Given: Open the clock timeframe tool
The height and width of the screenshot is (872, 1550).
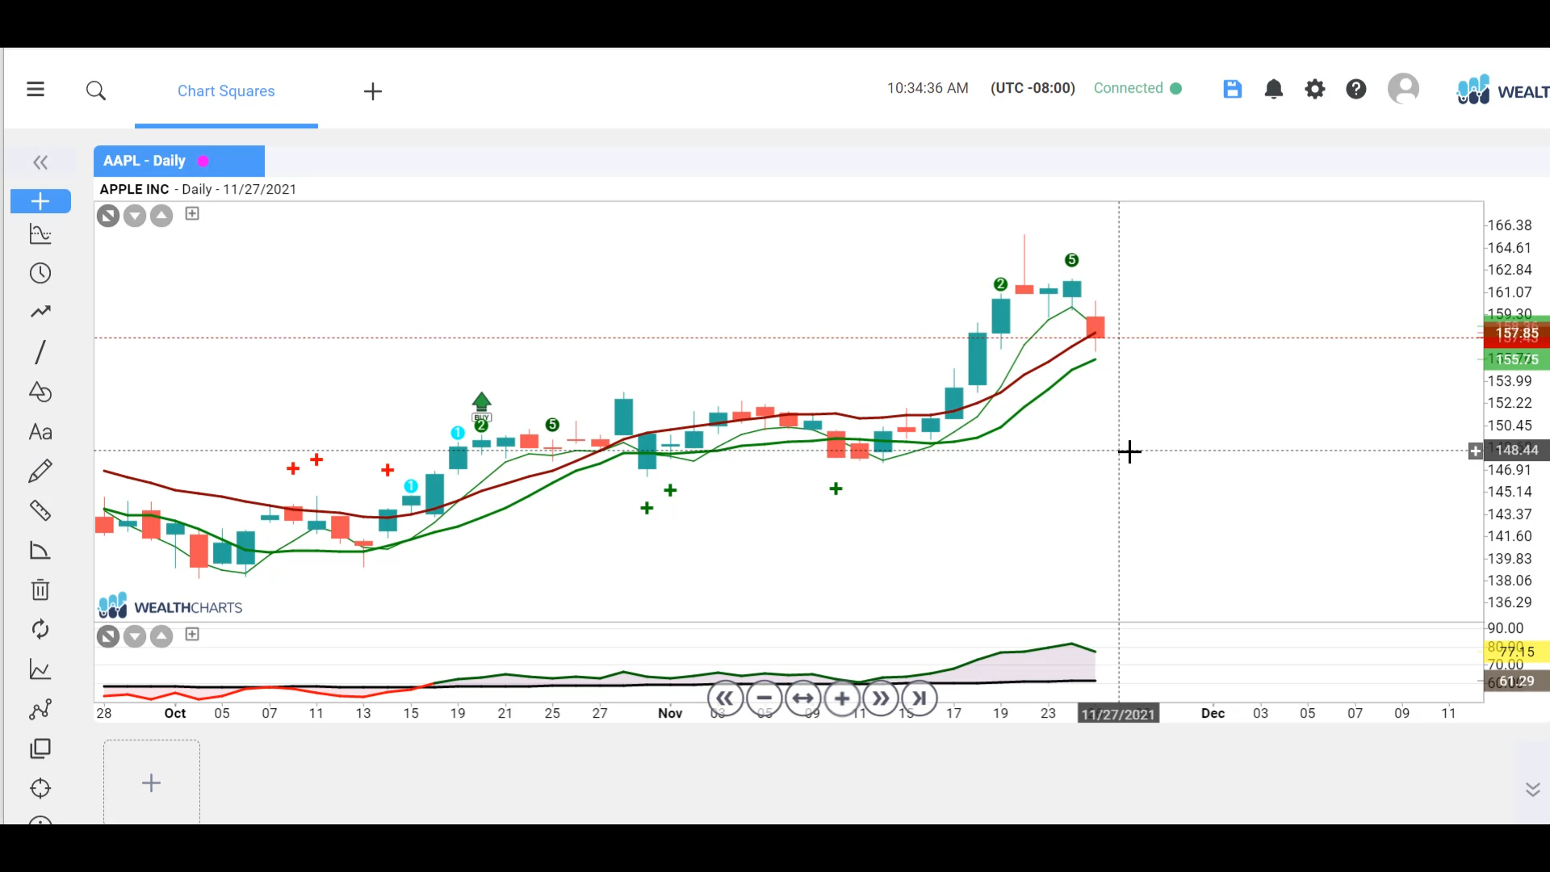Looking at the screenshot, I should 40,273.
